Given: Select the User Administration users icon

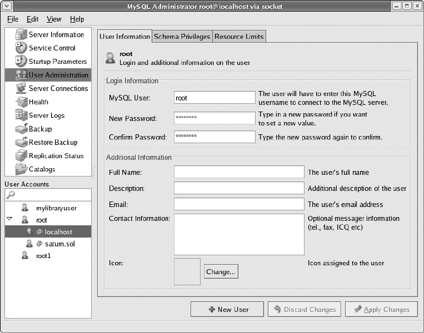Looking at the screenshot, I should [21, 75].
